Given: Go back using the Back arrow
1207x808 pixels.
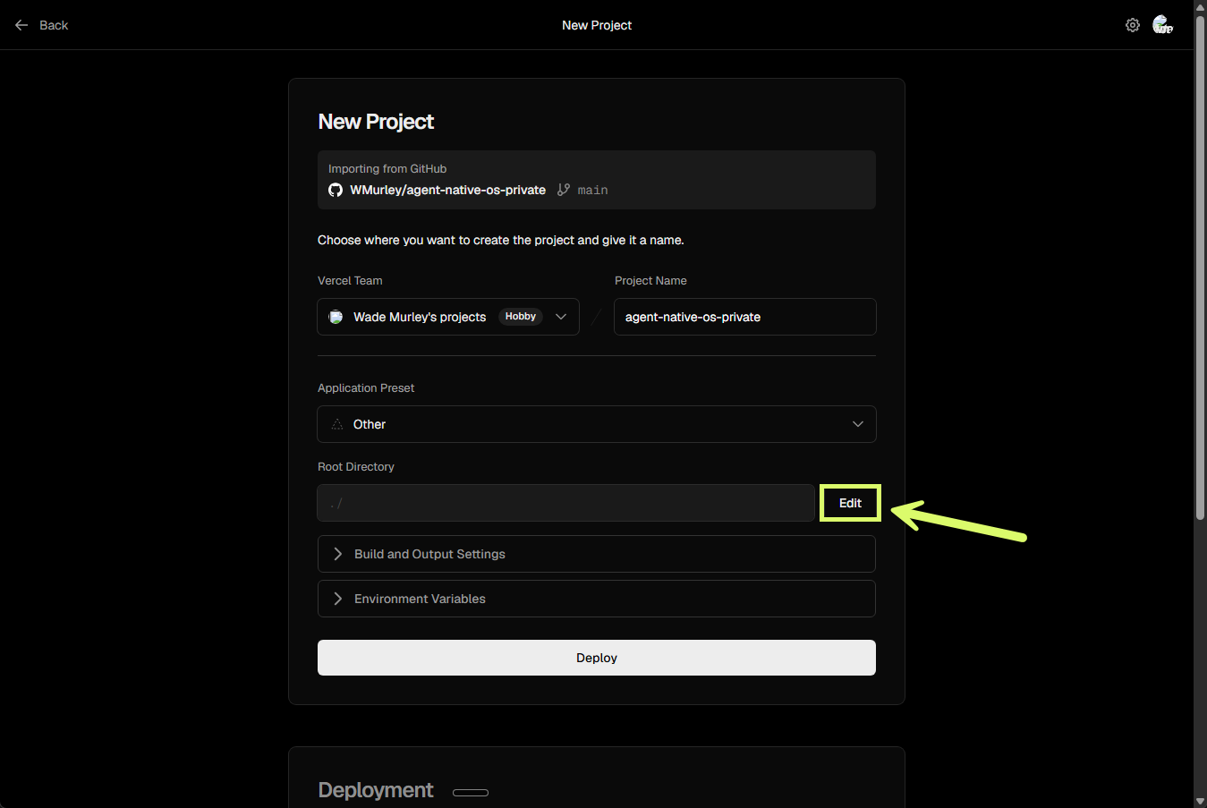Looking at the screenshot, I should [21, 25].
